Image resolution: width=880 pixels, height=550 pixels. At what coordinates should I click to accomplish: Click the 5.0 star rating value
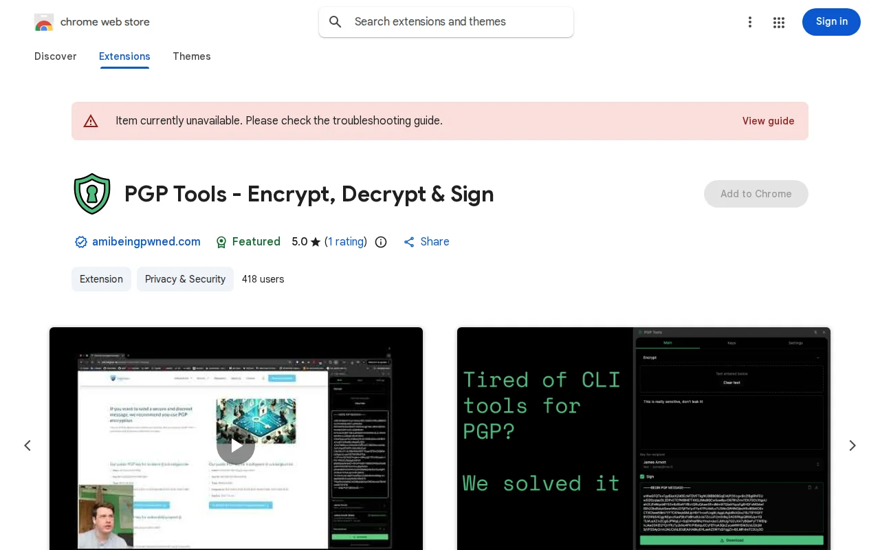click(x=300, y=242)
